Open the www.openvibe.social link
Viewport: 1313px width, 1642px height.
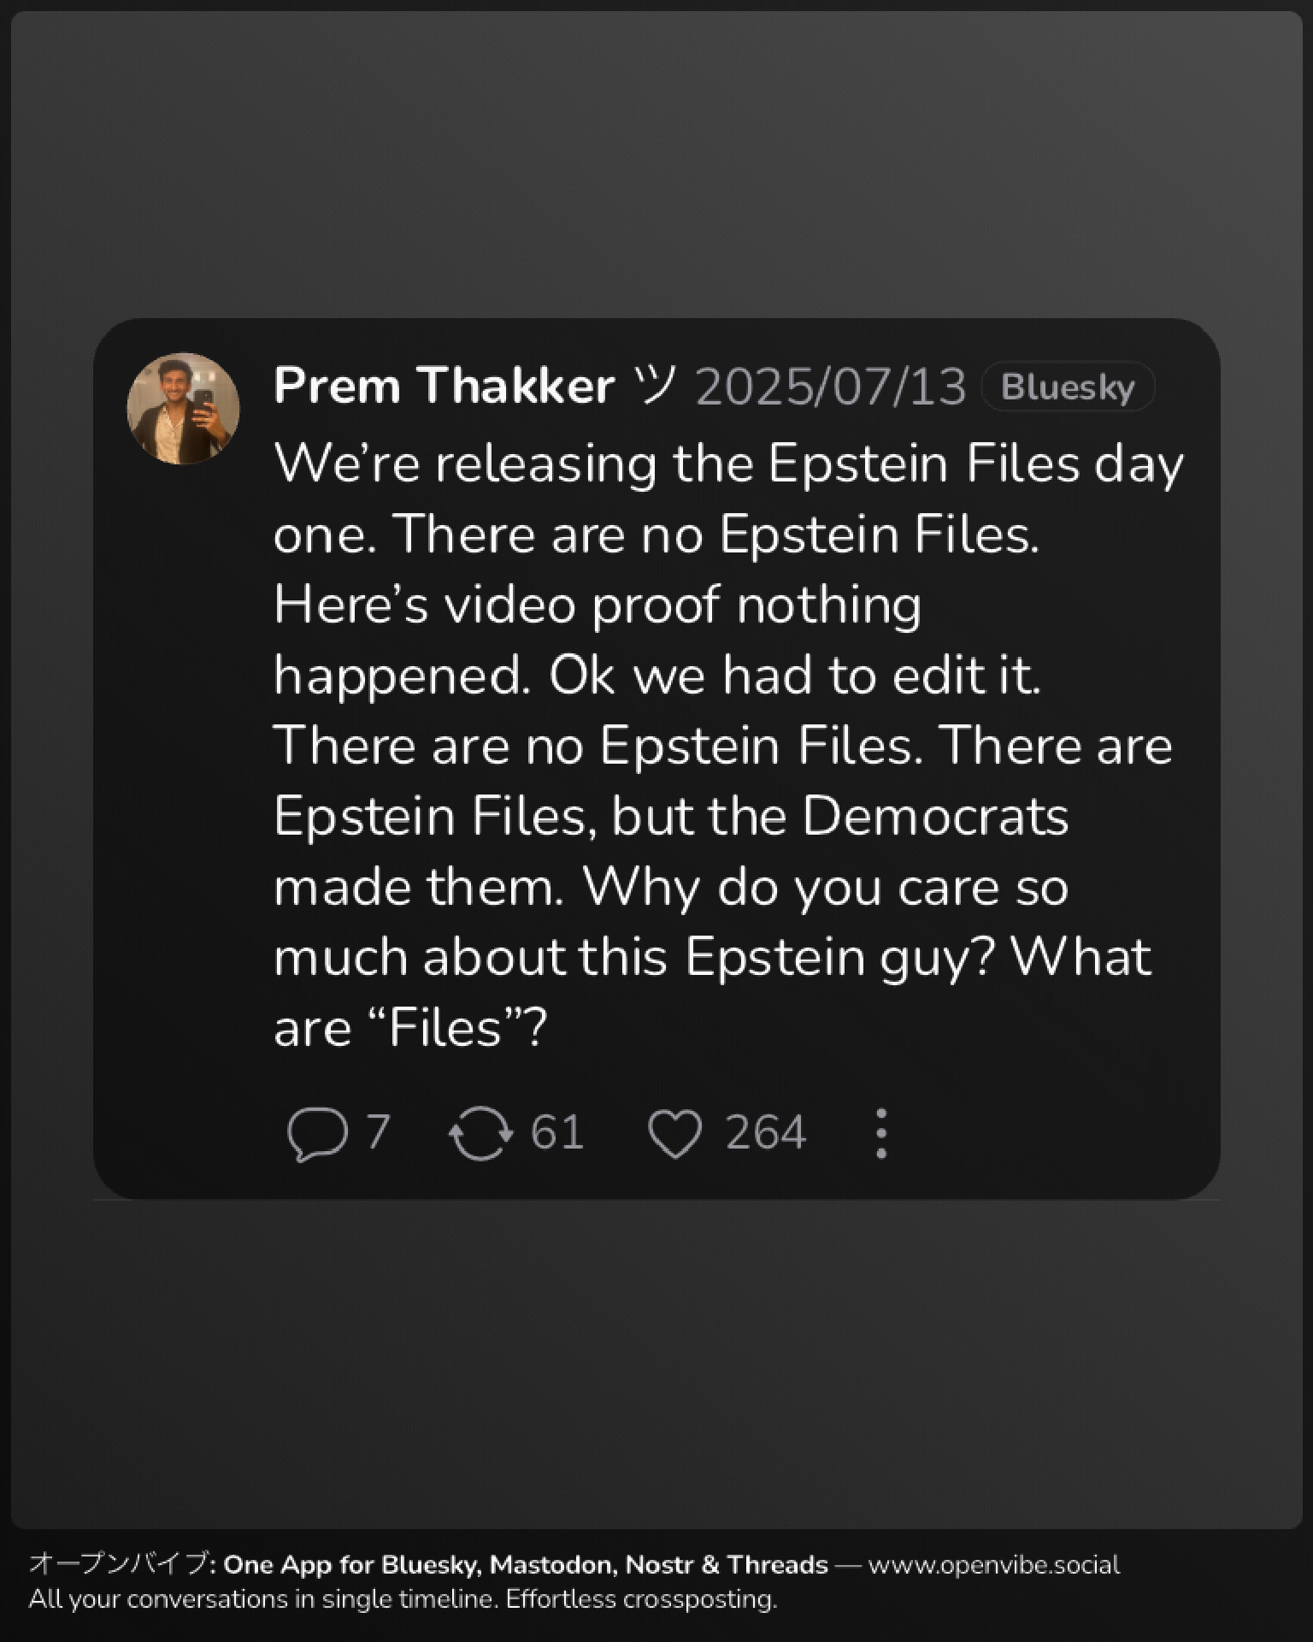point(993,1565)
